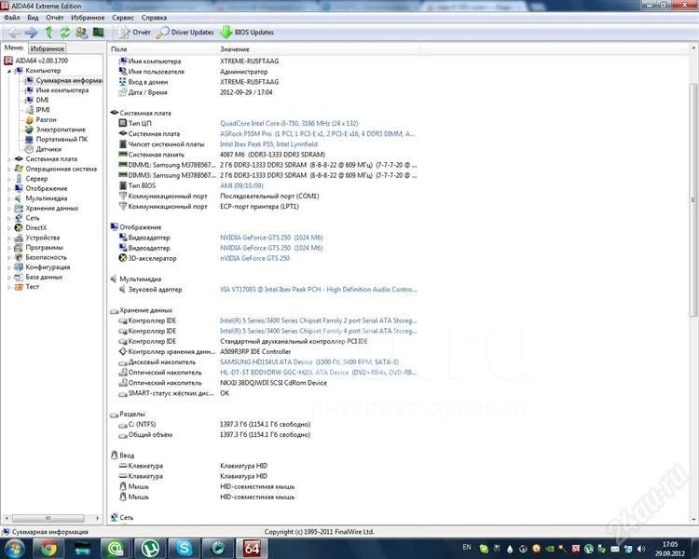Viewport: 699px width, 559px height.
Task: Open Intel Ibex Peak P55 chipset link
Action: [x=268, y=144]
